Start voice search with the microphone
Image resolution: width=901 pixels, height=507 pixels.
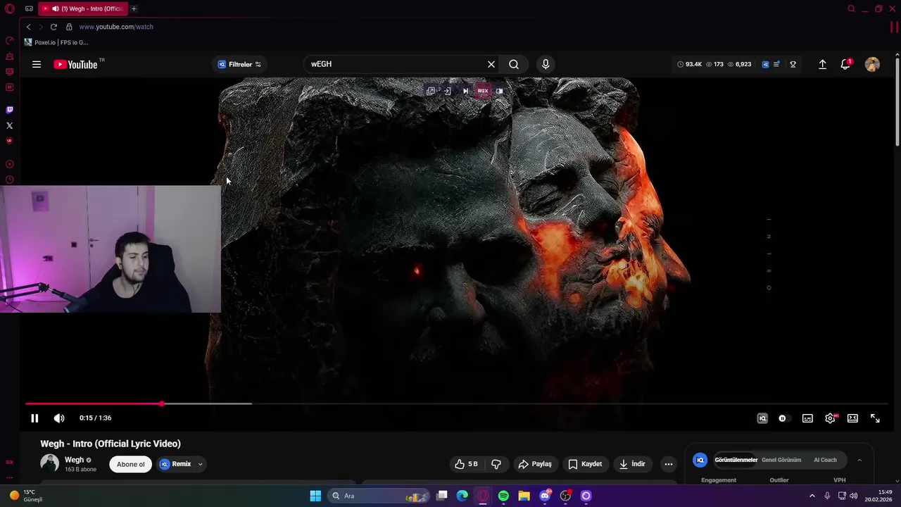546,64
